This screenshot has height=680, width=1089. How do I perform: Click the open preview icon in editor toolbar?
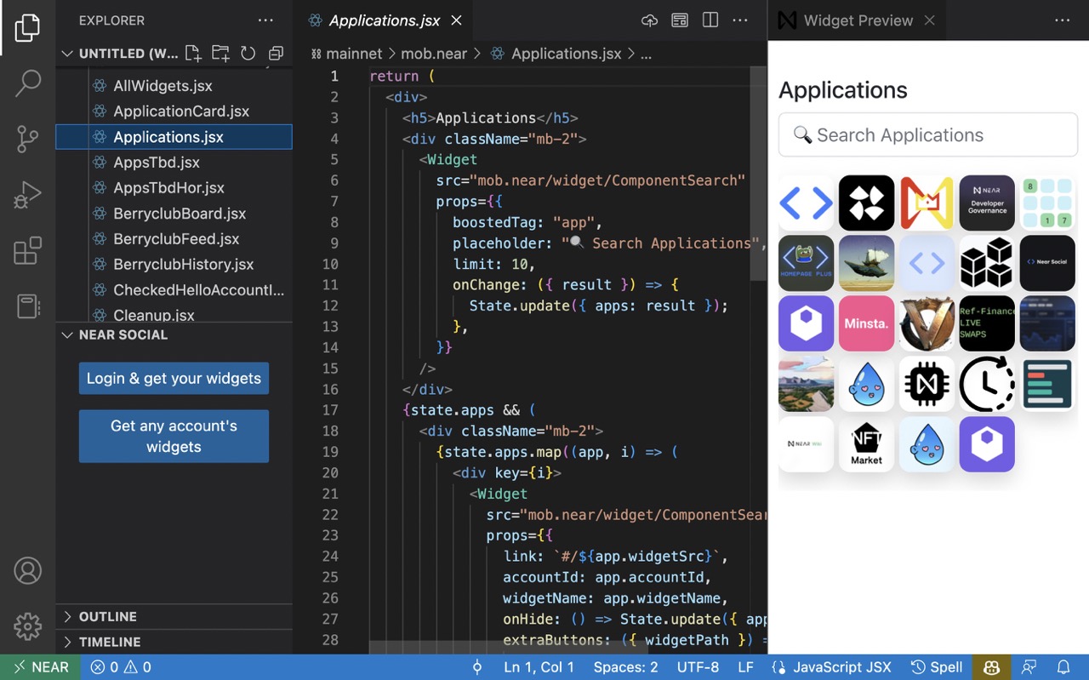click(680, 20)
